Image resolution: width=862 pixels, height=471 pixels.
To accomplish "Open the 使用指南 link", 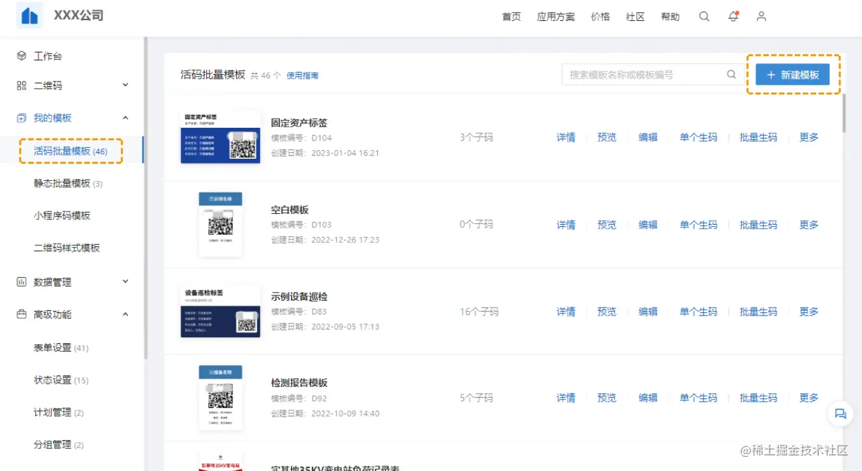I will 302,75.
